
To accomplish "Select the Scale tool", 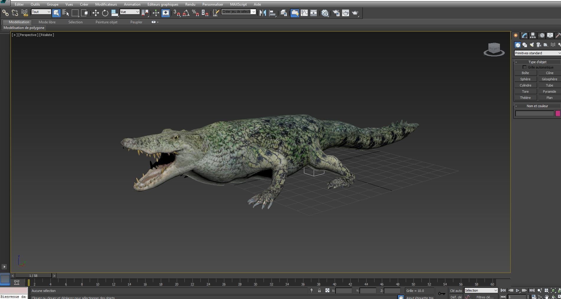I will [x=115, y=13].
